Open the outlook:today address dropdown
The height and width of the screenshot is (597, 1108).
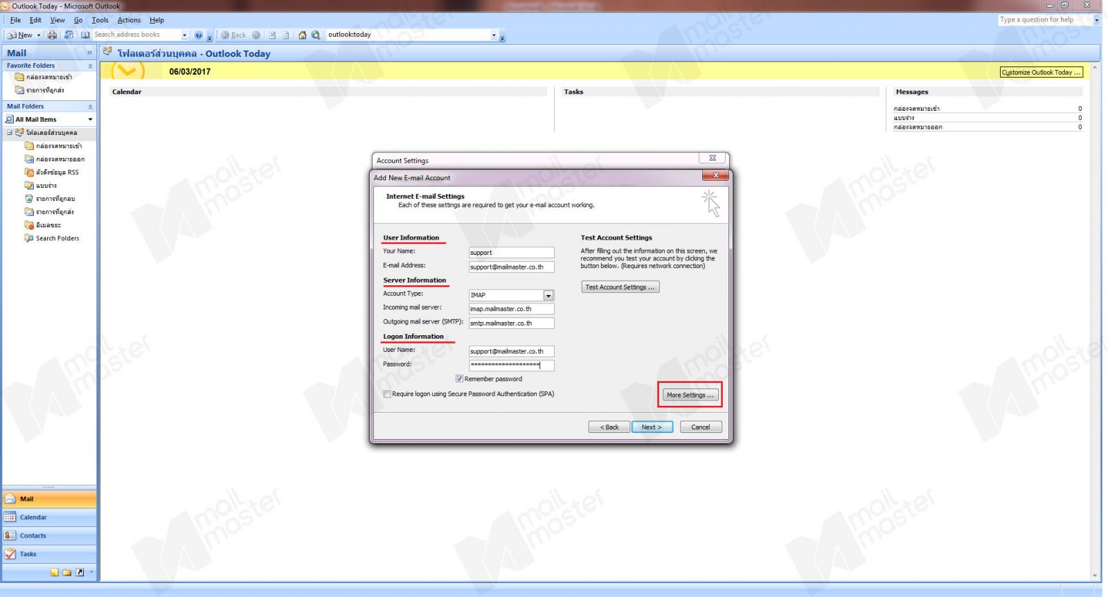coord(494,35)
